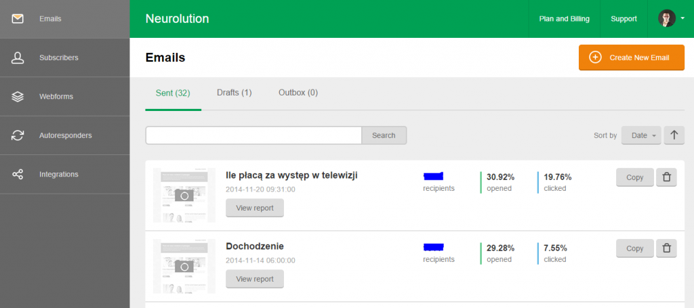Toggle sort direction with the up arrow
Screen dimensions: 694x308
click(x=674, y=135)
